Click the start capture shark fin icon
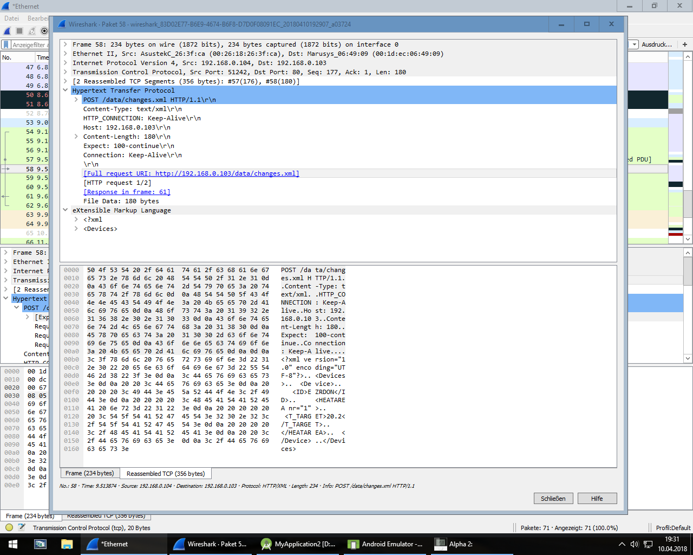This screenshot has height=555, width=693. 7,31
